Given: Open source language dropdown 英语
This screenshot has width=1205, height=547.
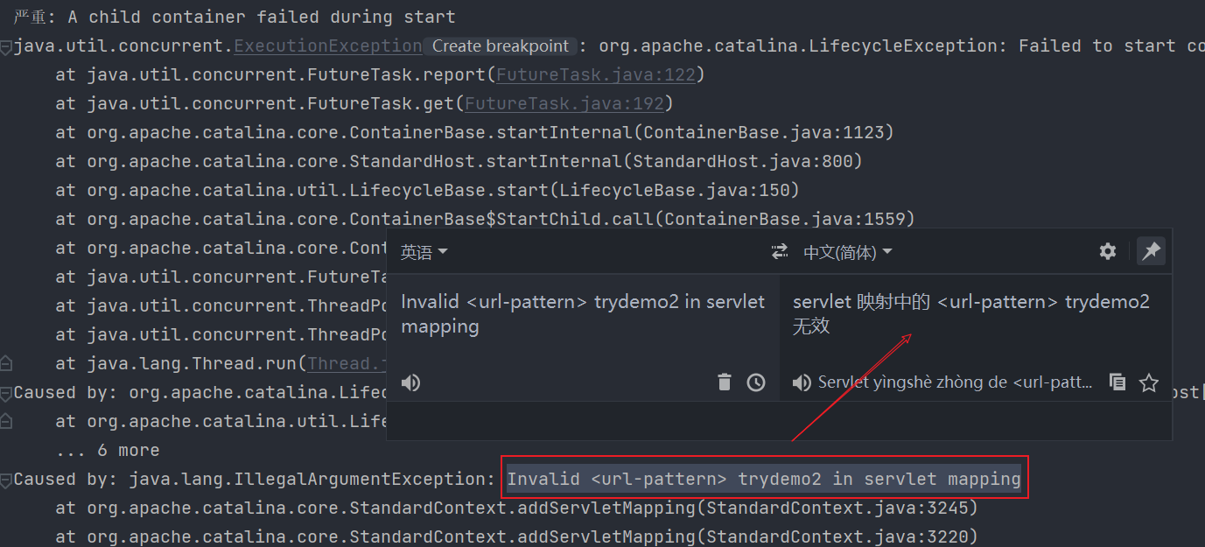Looking at the screenshot, I should tap(424, 253).
